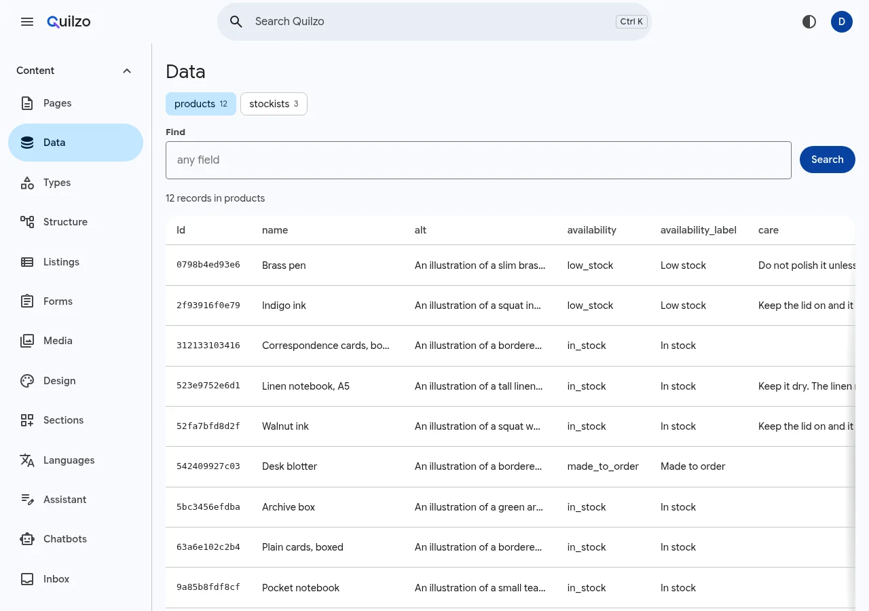Click the Quilzo logo
Image resolution: width=869 pixels, height=611 pixels.
(x=69, y=22)
